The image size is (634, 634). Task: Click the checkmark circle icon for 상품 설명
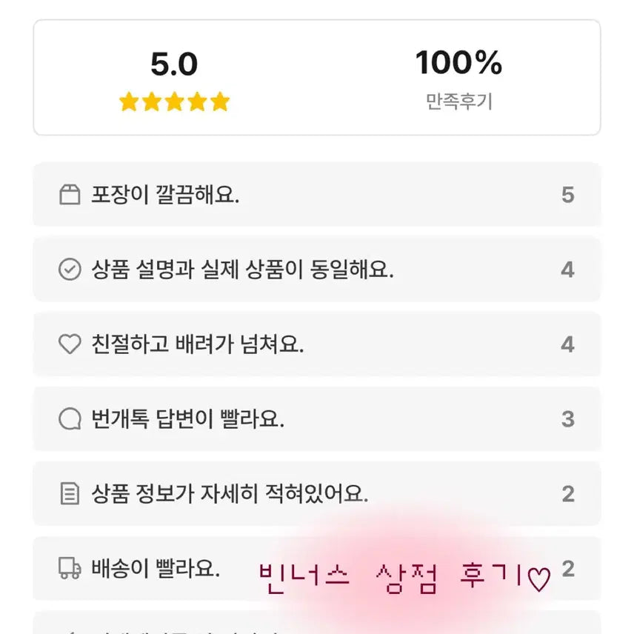pos(70,270)
